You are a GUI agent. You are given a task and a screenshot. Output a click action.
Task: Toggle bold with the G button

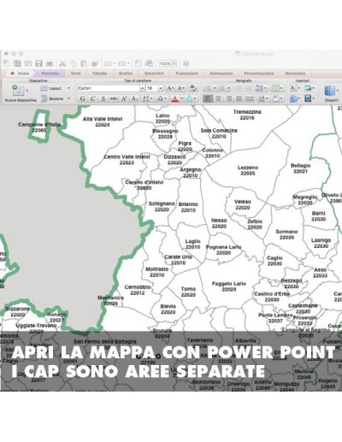pos(82,98)
